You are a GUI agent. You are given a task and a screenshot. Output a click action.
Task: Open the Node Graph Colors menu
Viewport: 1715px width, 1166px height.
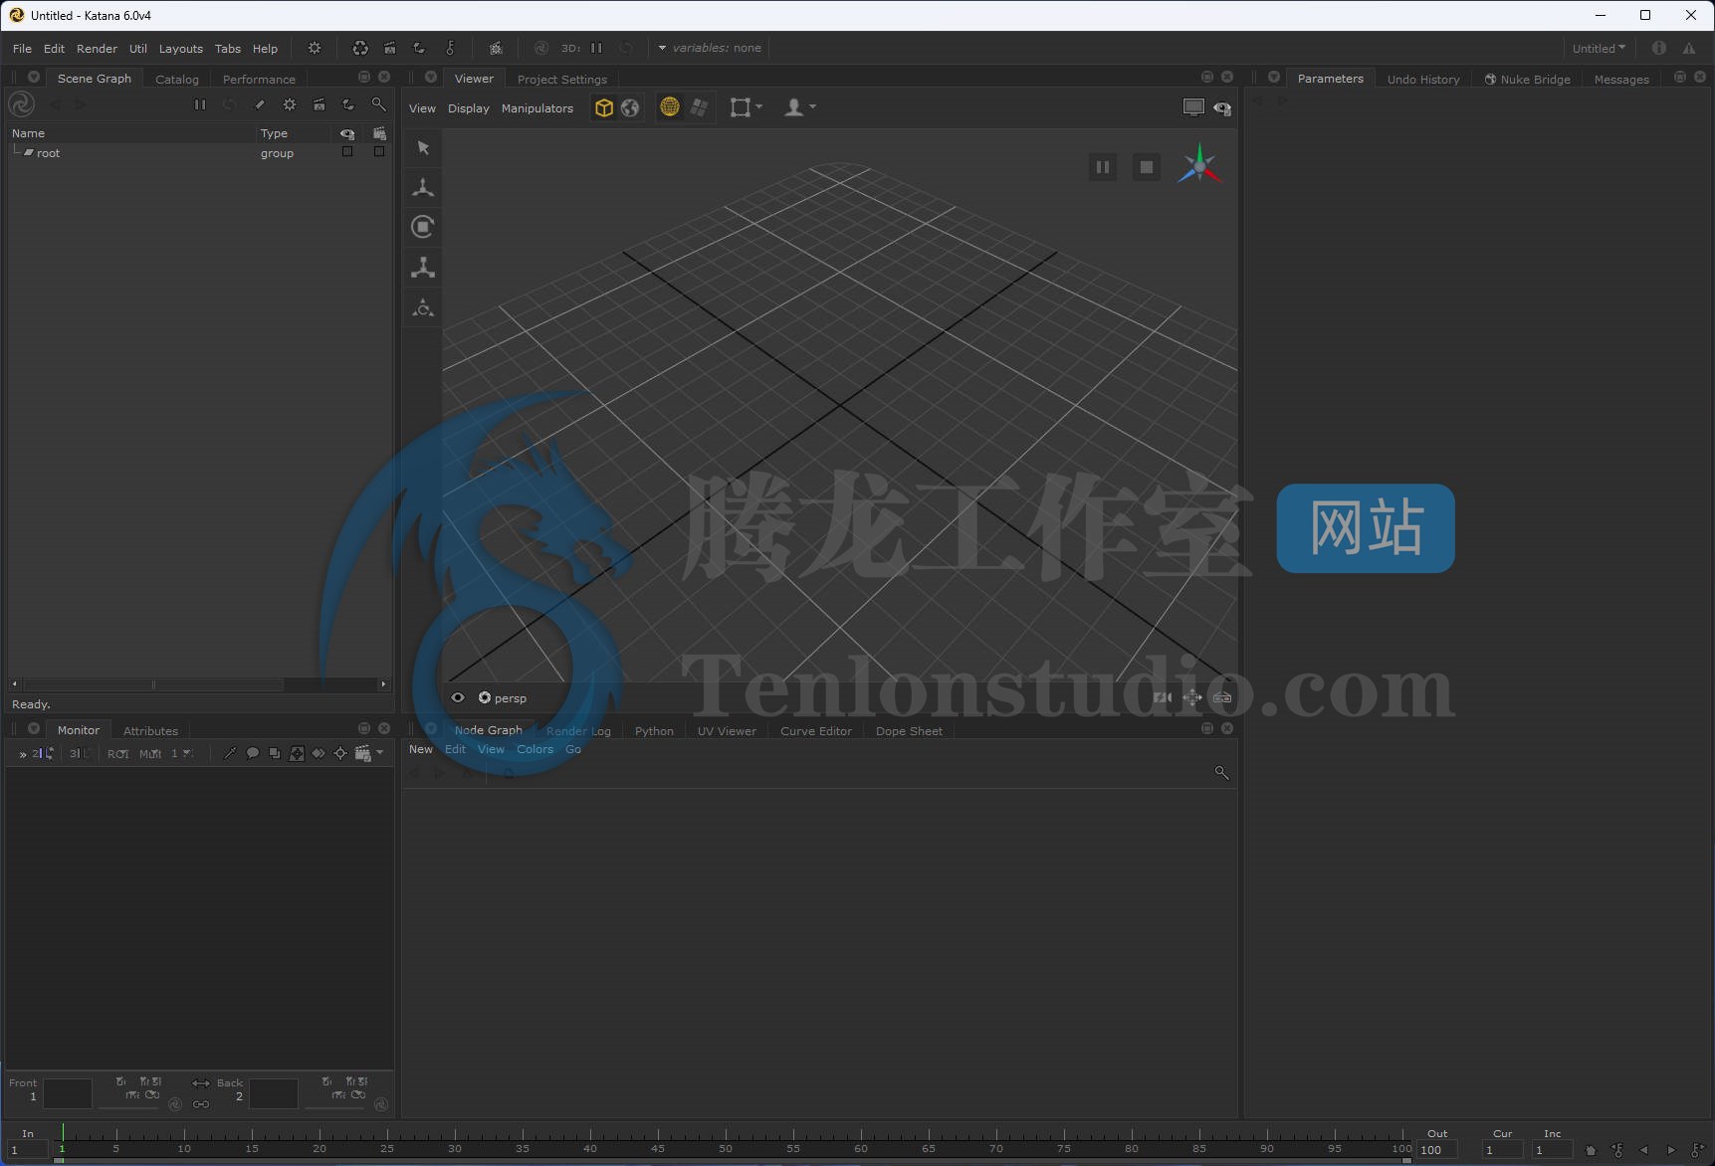click(x=535, y=750)
